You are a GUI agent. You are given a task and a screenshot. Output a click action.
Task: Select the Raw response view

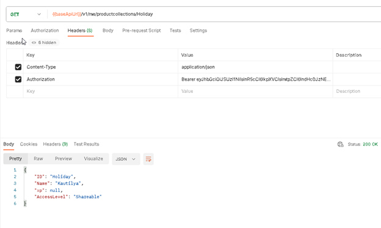pos(38,159)
